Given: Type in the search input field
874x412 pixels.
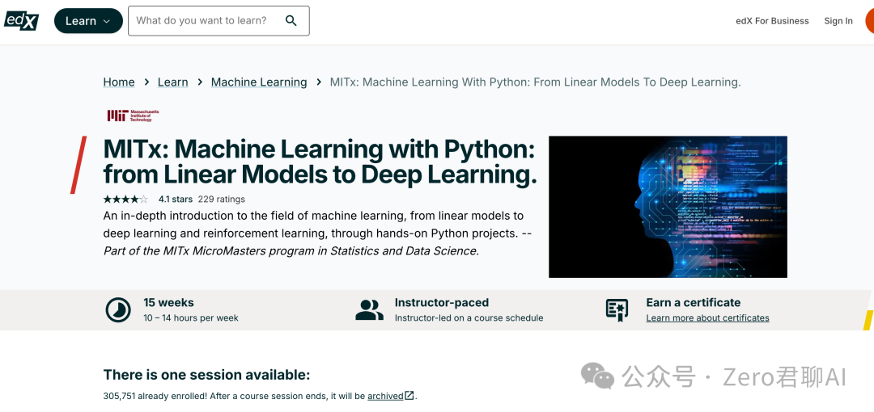Looking at the screenshot, I should tap(202, 21).
